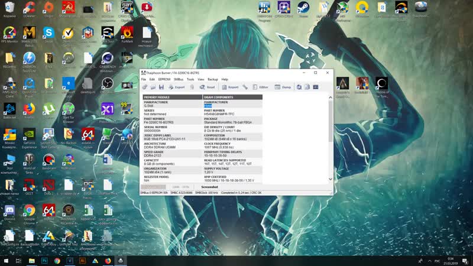
Task: Open the DAEMON Tools Lite desktop icon
Action: click(29, 62)
